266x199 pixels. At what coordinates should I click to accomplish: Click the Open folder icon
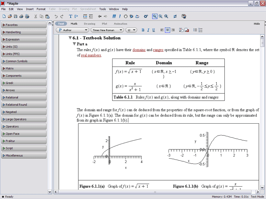click(10, 16)
